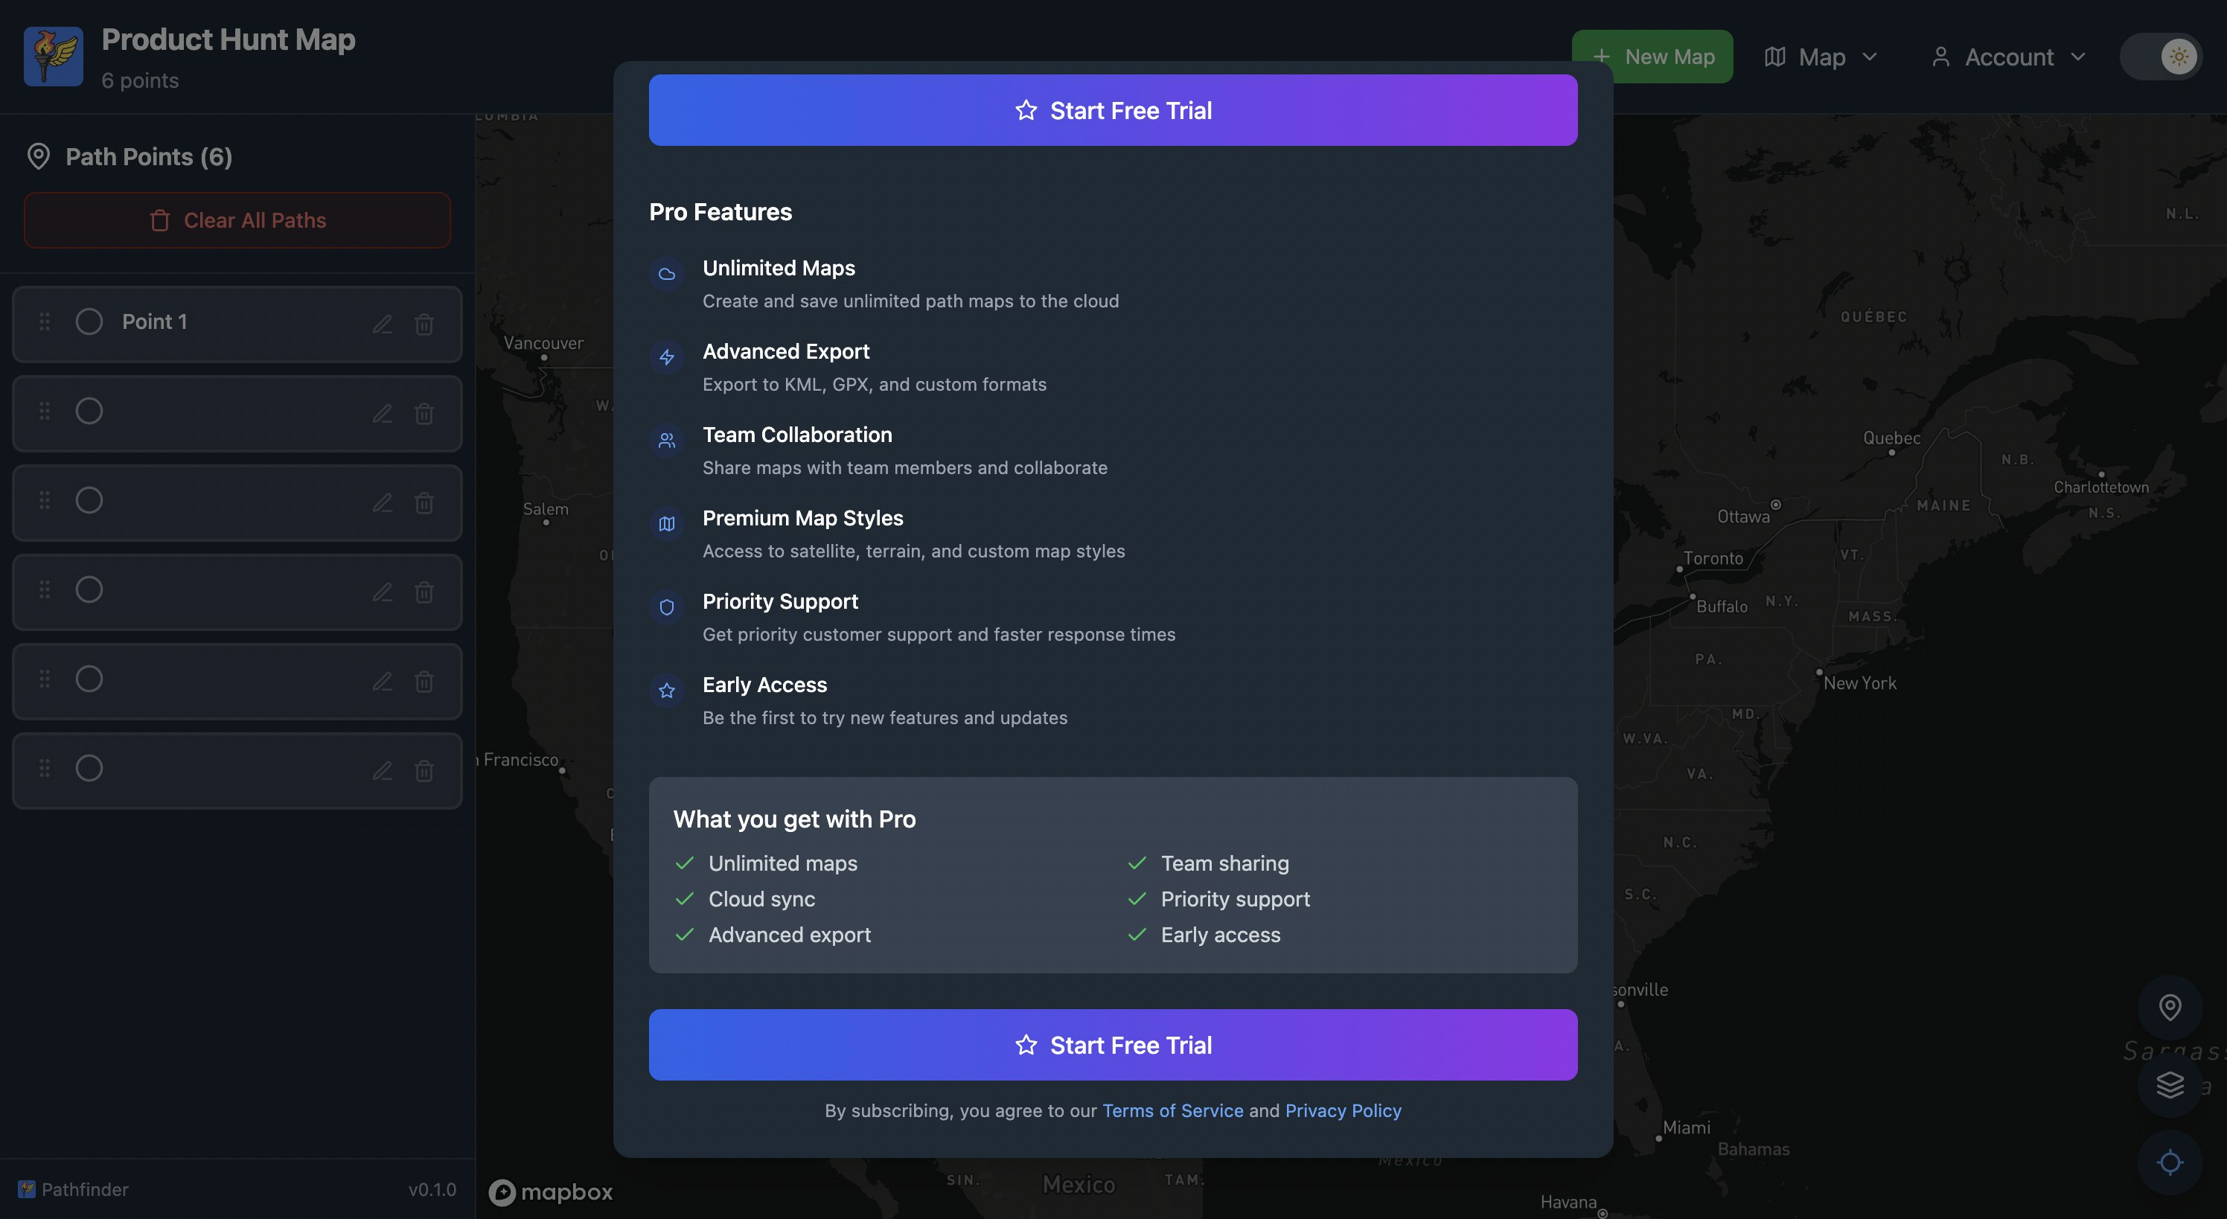Screen dimensions: 2227x1219
Task: Click the locate-me crosshair button
Action: (2169, 1162)
